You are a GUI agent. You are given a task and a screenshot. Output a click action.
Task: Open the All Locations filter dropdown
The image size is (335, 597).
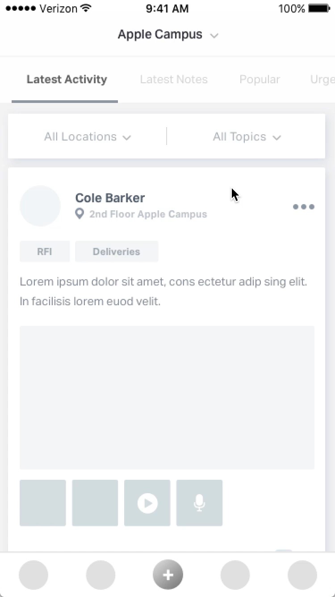pyautogui.click(x=88, y=137)
